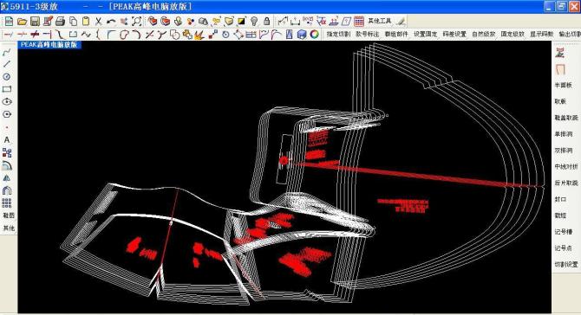Select 半面板 in the right panel
Viewport: 581px width, 315px height.
click(563, 85)
